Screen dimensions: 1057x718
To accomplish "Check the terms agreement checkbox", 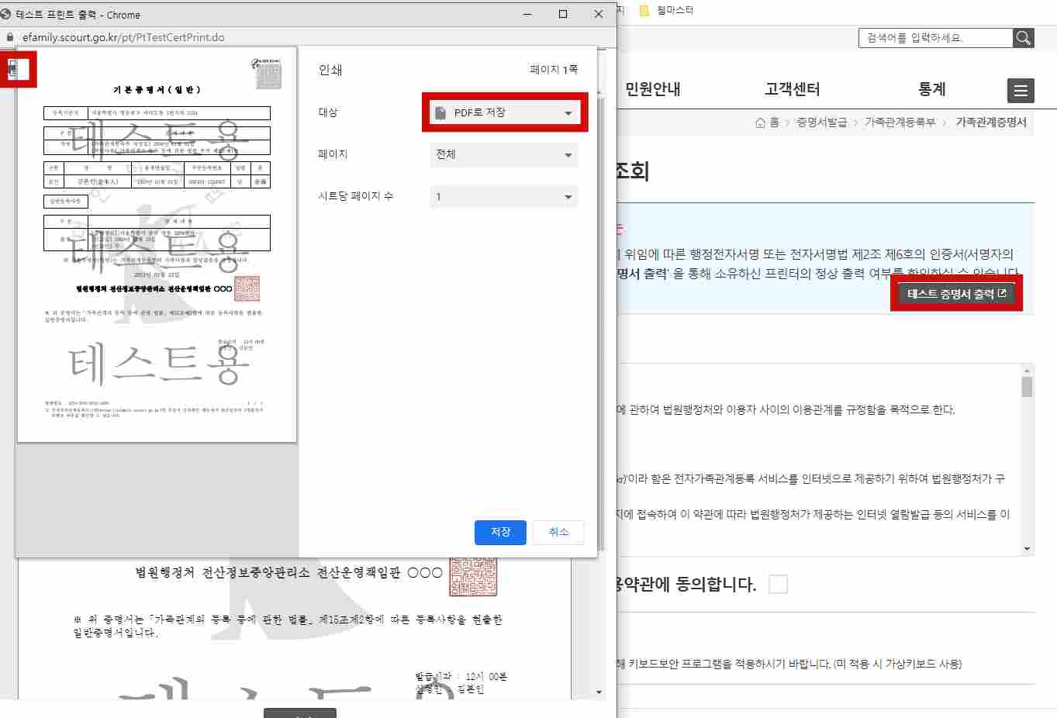I will [x=778, y=584].
